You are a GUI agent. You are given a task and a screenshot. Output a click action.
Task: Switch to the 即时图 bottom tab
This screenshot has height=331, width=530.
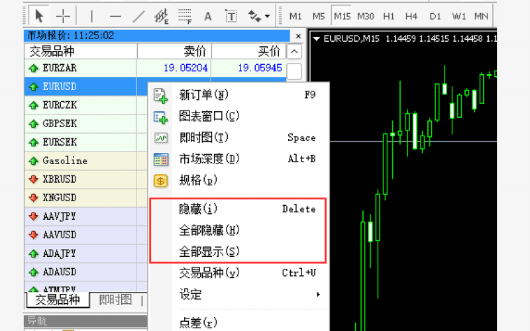pyautogui.click(x=115, y=300)
